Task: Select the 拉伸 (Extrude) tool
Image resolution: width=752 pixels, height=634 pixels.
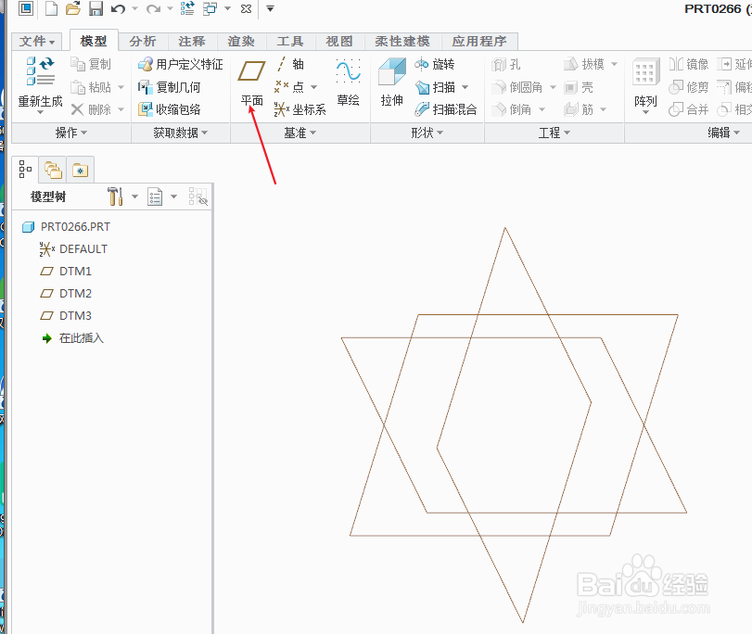Action: (390, 80)
